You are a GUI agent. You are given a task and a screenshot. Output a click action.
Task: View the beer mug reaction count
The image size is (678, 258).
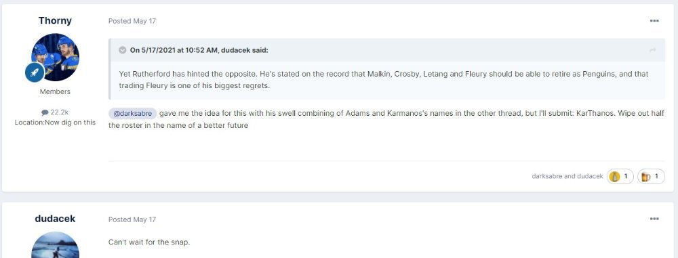tap(651, 176)
